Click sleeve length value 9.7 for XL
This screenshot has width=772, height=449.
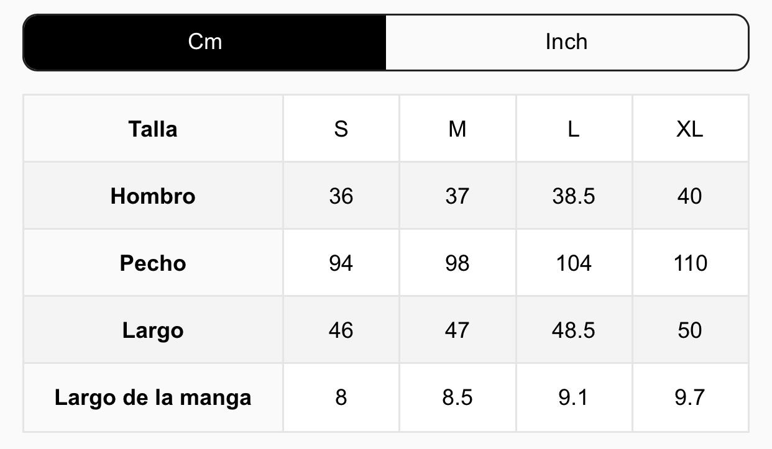point(689,397)
